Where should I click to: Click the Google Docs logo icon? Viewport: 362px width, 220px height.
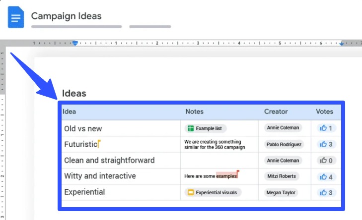16,18
